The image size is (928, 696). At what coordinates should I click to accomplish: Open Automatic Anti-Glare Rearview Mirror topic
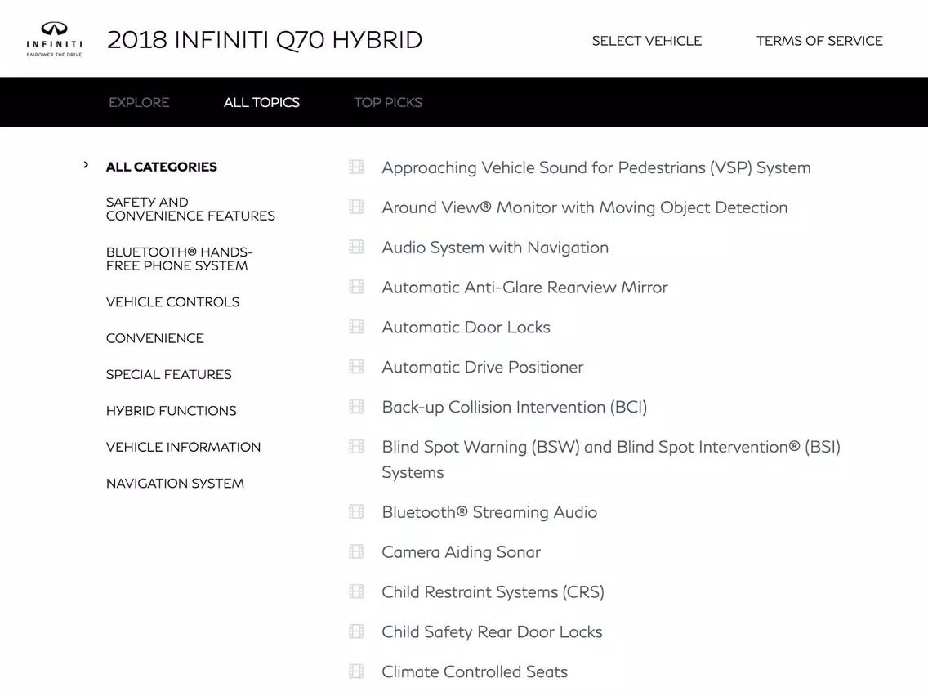pyautogui.click(x=524, y=287)
